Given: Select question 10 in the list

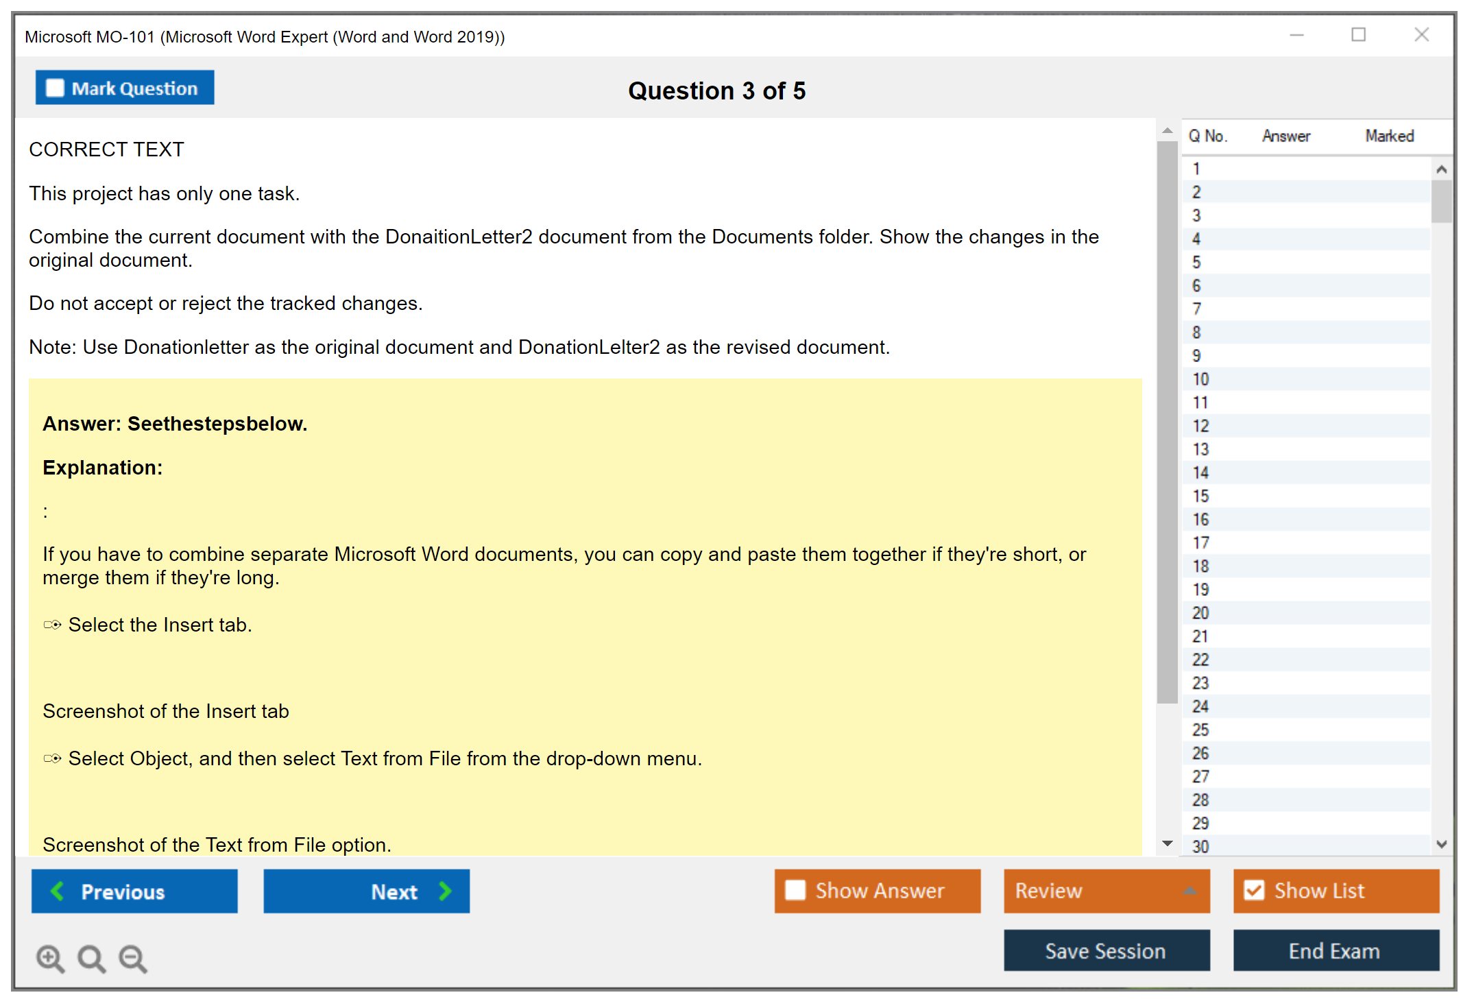Looking at the screenshot, I should click(1200, 379).
